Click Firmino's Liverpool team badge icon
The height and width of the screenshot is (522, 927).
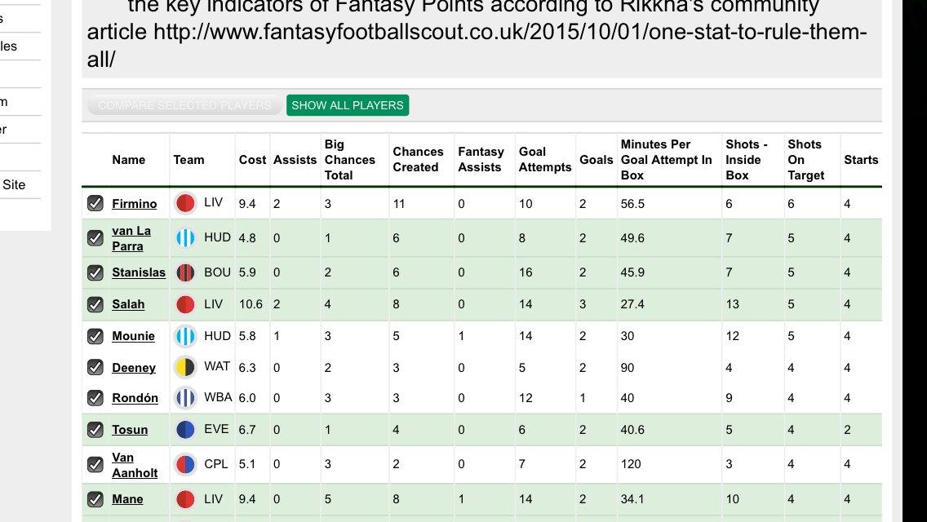[x=185, y=203]
